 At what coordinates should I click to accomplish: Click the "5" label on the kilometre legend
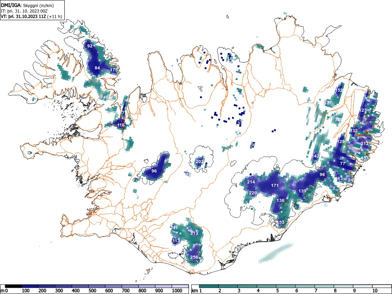pyautogui.click(x=277, y=291)
